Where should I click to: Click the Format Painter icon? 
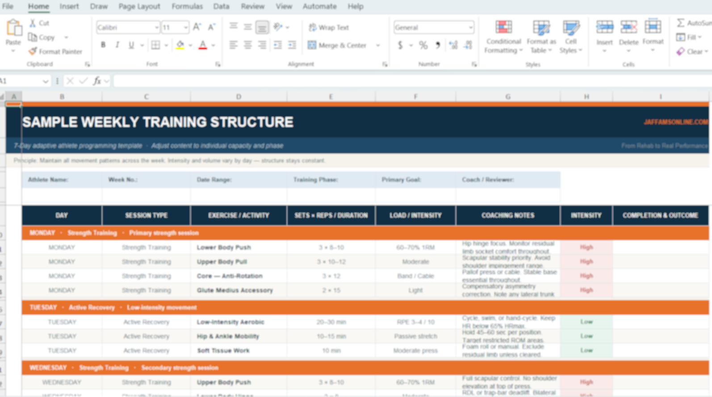(33, 51)
